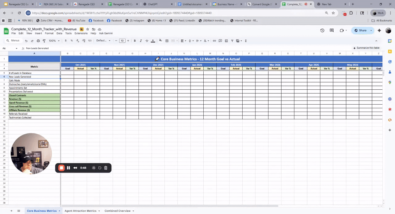Check cloud document status icon
The image size is (395, 214).
point(100,29)
